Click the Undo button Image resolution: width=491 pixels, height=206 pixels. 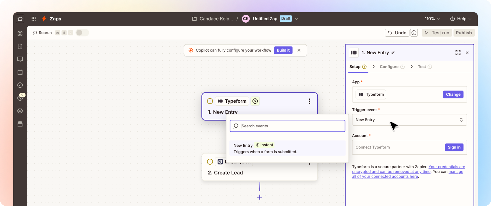(397, 33)
